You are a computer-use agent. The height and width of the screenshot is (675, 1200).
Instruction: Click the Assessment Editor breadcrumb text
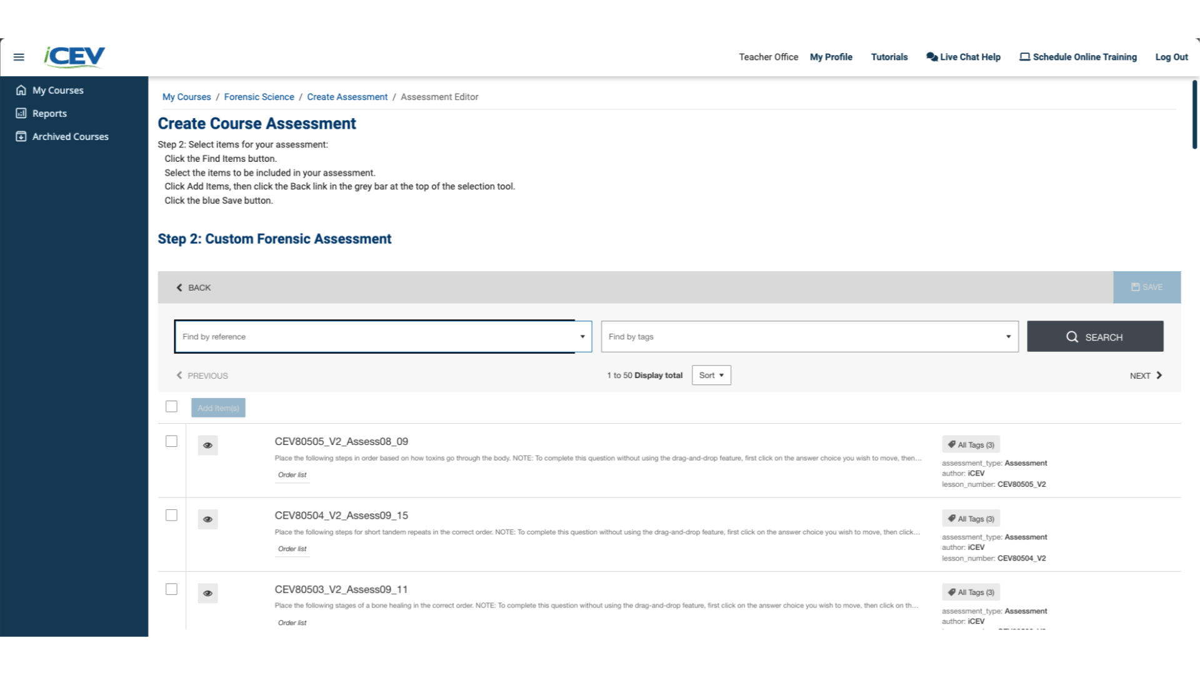pyautogui.click(x=439, y=97)
